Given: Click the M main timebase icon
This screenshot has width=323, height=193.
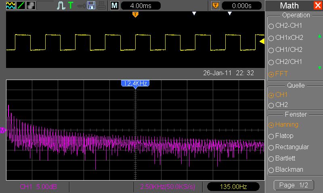Looking at the screenshot, I should pyautogui.click(x=114, y=6).
